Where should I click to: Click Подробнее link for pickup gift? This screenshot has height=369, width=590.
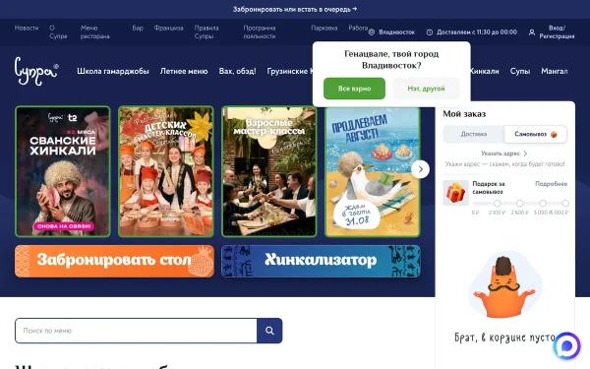(x=551, y=184)
